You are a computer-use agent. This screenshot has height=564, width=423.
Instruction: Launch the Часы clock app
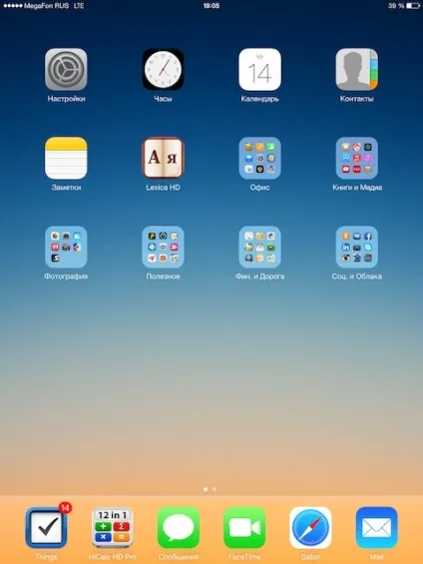(164, 69)
